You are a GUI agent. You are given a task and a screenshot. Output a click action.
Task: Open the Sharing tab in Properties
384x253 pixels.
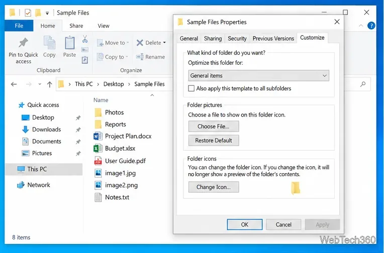tap(213, 39)
